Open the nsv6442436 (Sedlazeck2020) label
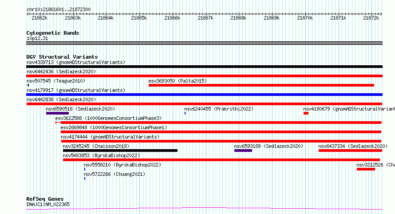 point(61,71)
